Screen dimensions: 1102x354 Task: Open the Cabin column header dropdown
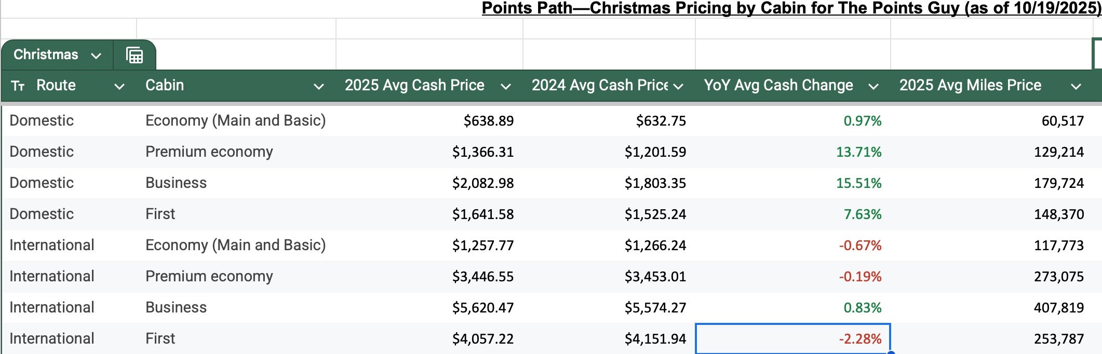[x=318, y=86]
